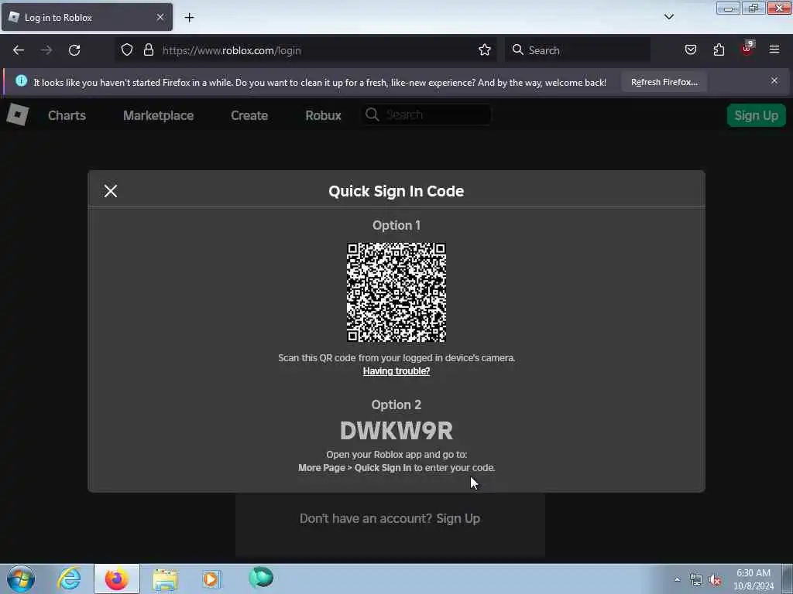Select the Log in to Roblox tab
The image size is (793, 594).
(87, 17)
